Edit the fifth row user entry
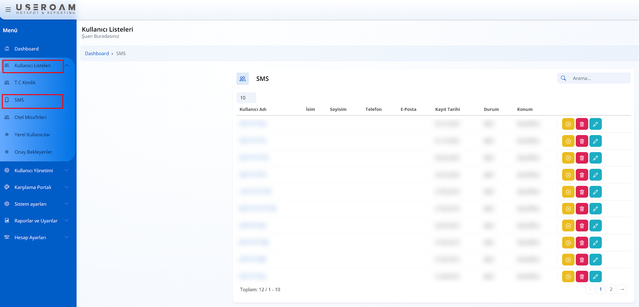The width and height of the screenshot is (639, 307). [x=595, y=192]
